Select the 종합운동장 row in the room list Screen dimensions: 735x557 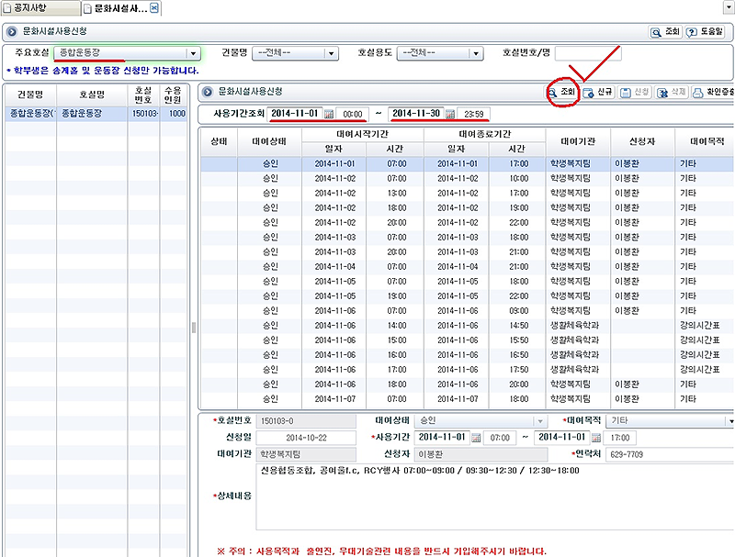click(96, 114)
